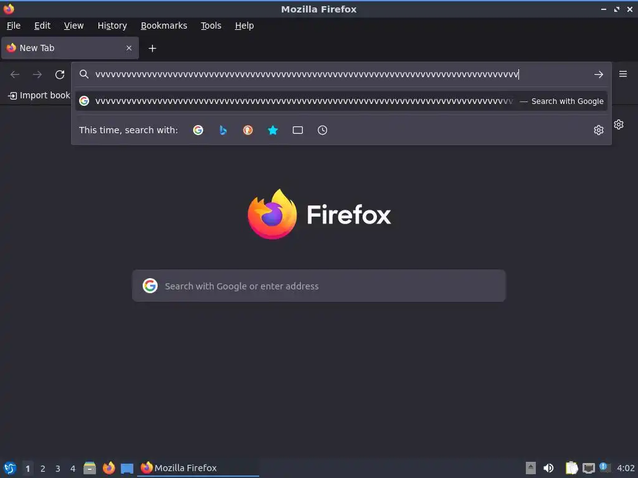
Task: Open the Firefox hamburger application menu
Action: [x=623, y=74]
